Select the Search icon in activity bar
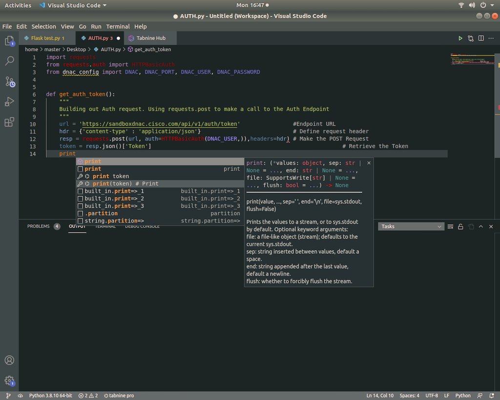Viewport: 500px width, 400px height. 9,61
